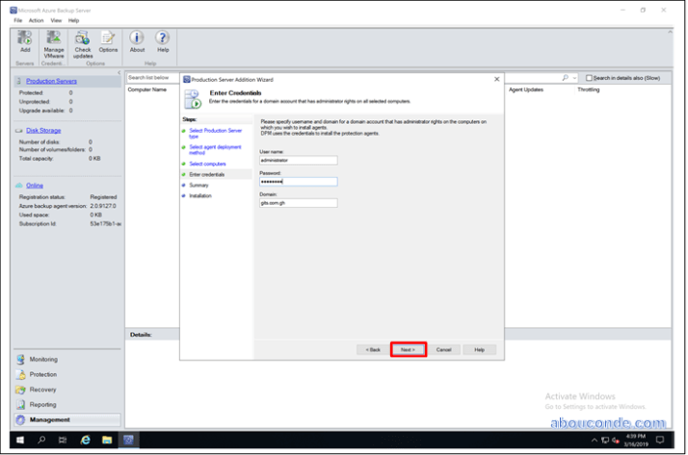This screenshot has height=455, width=688.
Task: Click the Disk Storage link
Action: [x=43, y=130]
